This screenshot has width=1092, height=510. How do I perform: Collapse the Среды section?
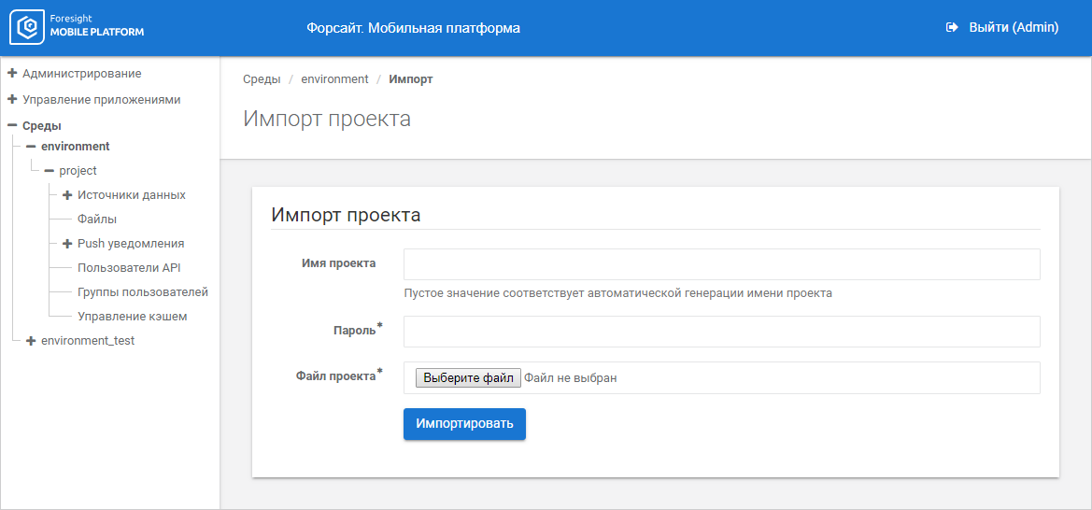tap(12, 125)
